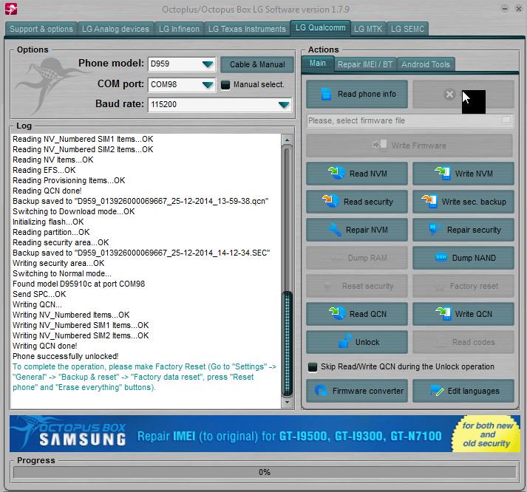Click the firmware file browse icon
Screen dimensions: 527x492
click(x=506, y=120)
